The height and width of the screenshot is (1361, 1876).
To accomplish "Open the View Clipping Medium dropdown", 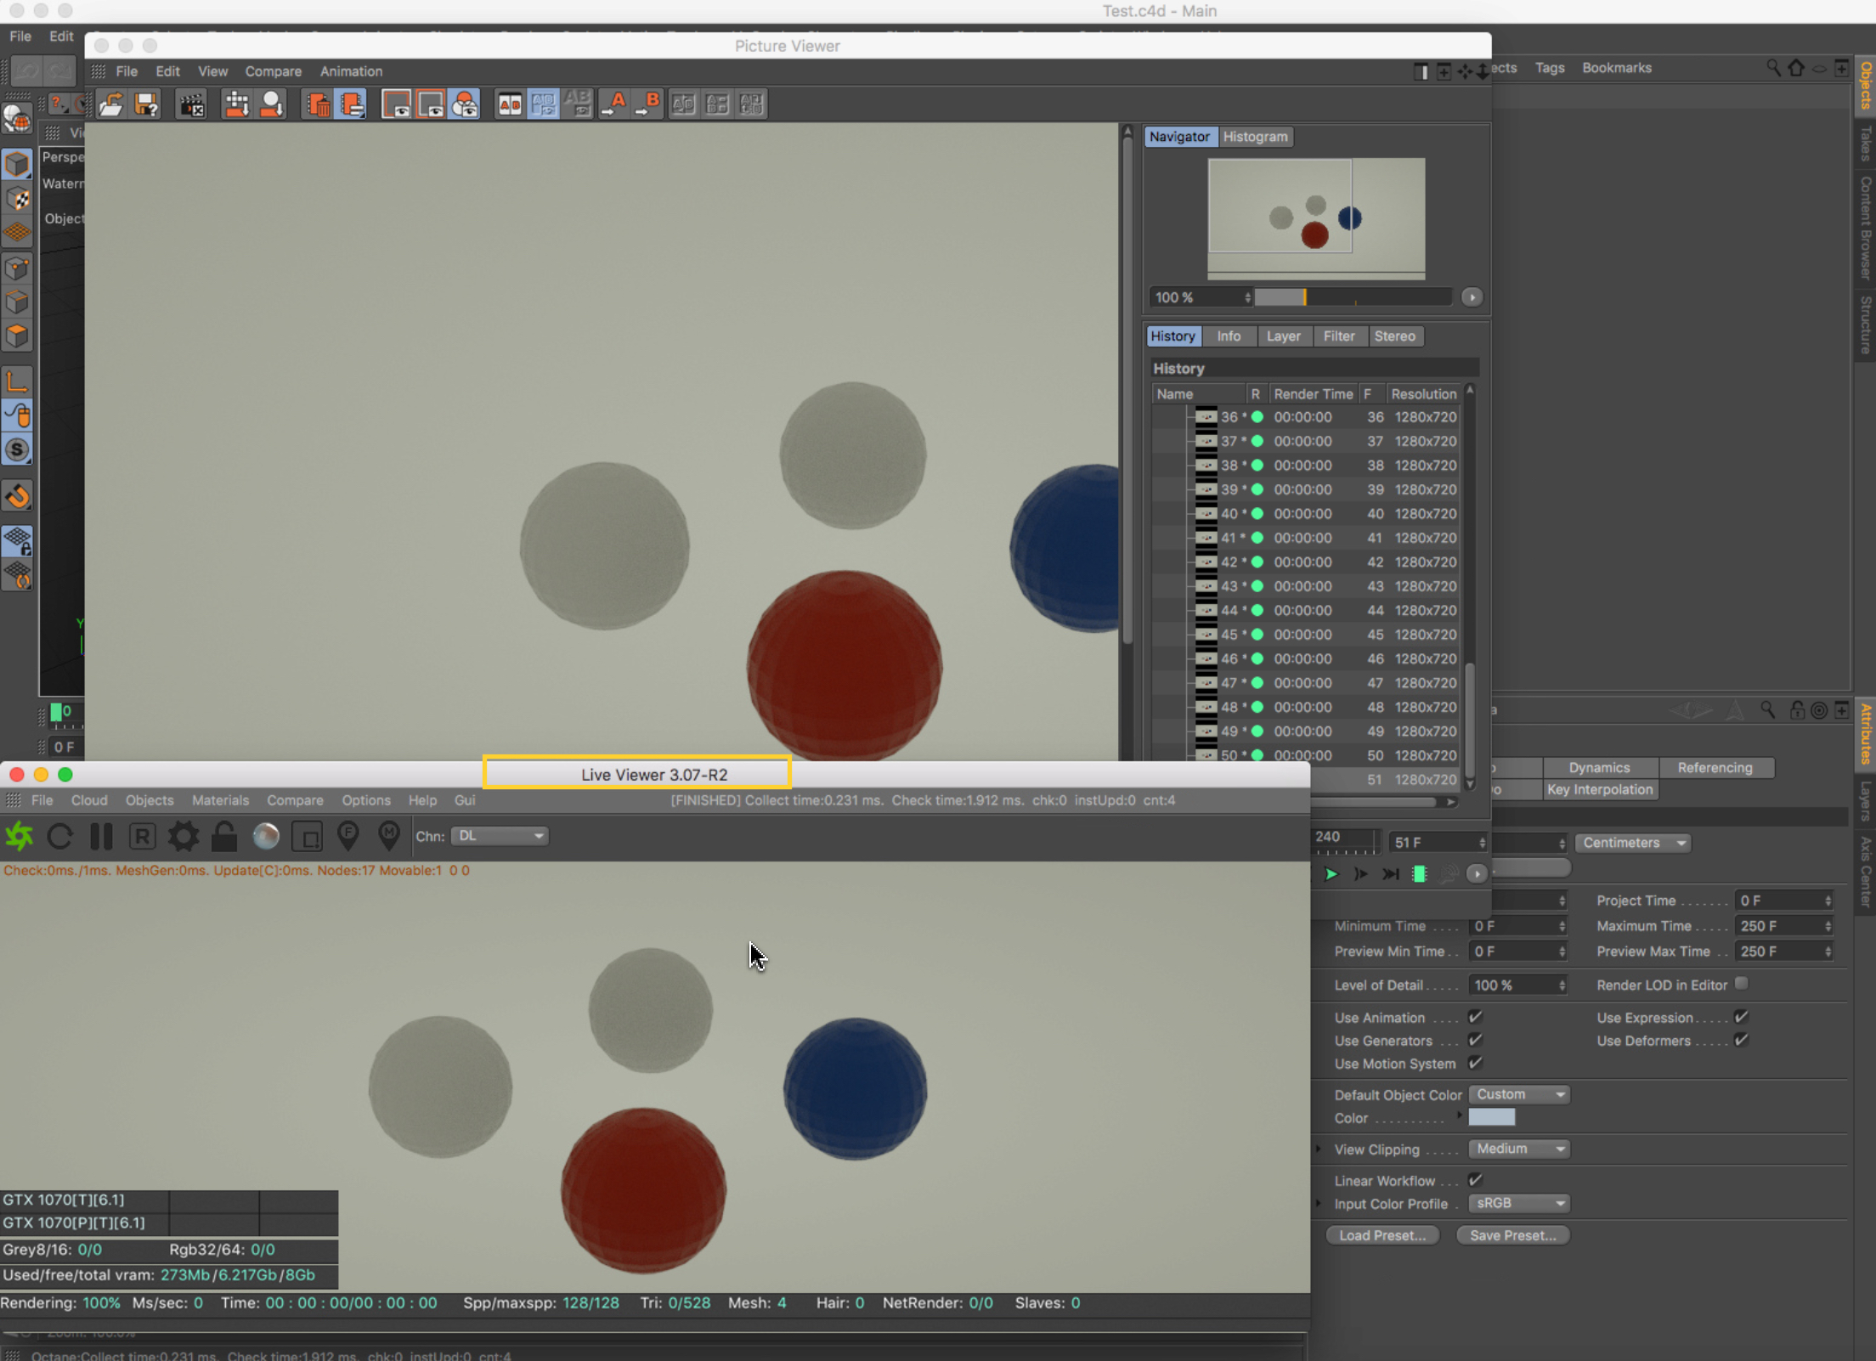I will point(1518,1149).
